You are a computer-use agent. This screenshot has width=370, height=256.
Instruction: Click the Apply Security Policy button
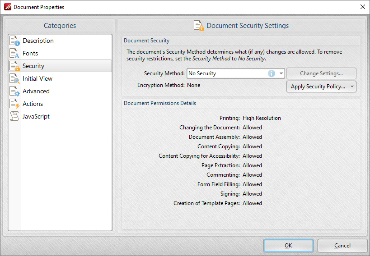[318, 87]
